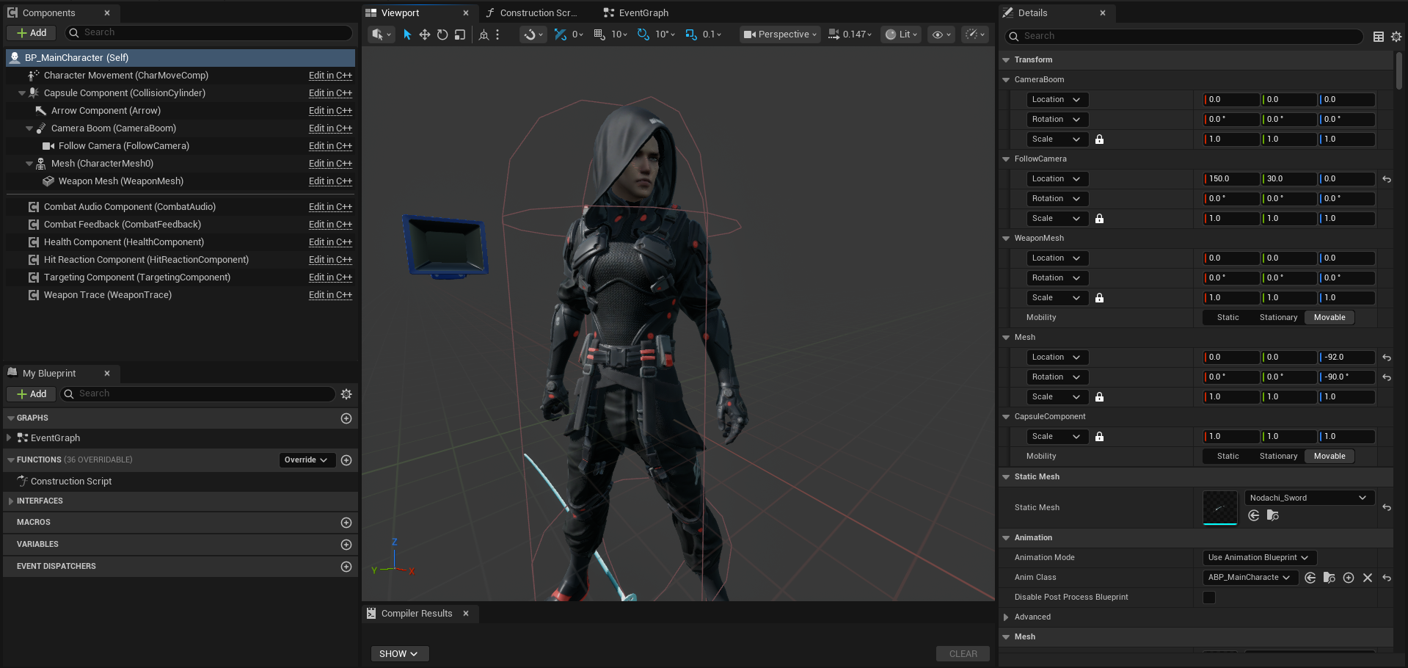Image resolution: width=1408 pixels, height=668 pixels.
Task: Expand the Advanced section under Animation
Action: tap(1006, 617)
